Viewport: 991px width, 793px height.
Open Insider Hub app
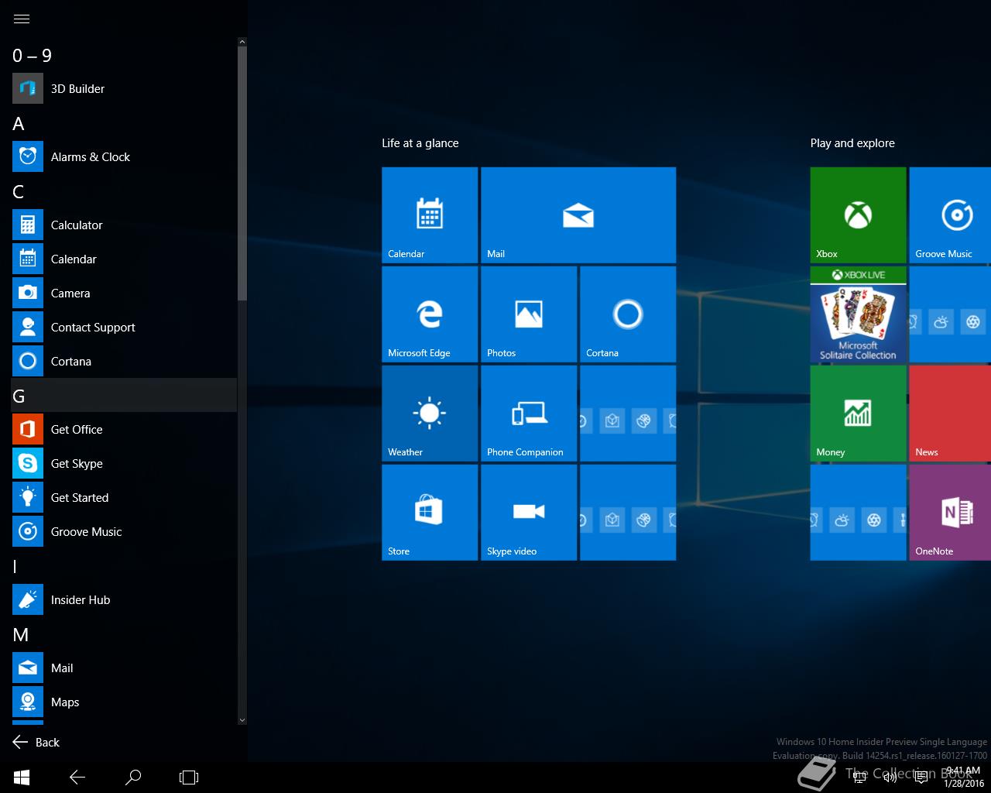tap(124, 599)
